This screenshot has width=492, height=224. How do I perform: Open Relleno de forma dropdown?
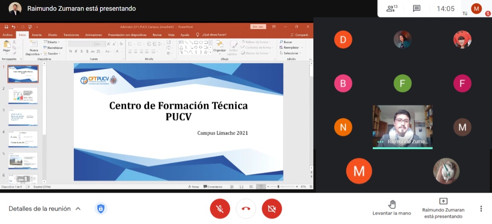[x=256, y=42]
